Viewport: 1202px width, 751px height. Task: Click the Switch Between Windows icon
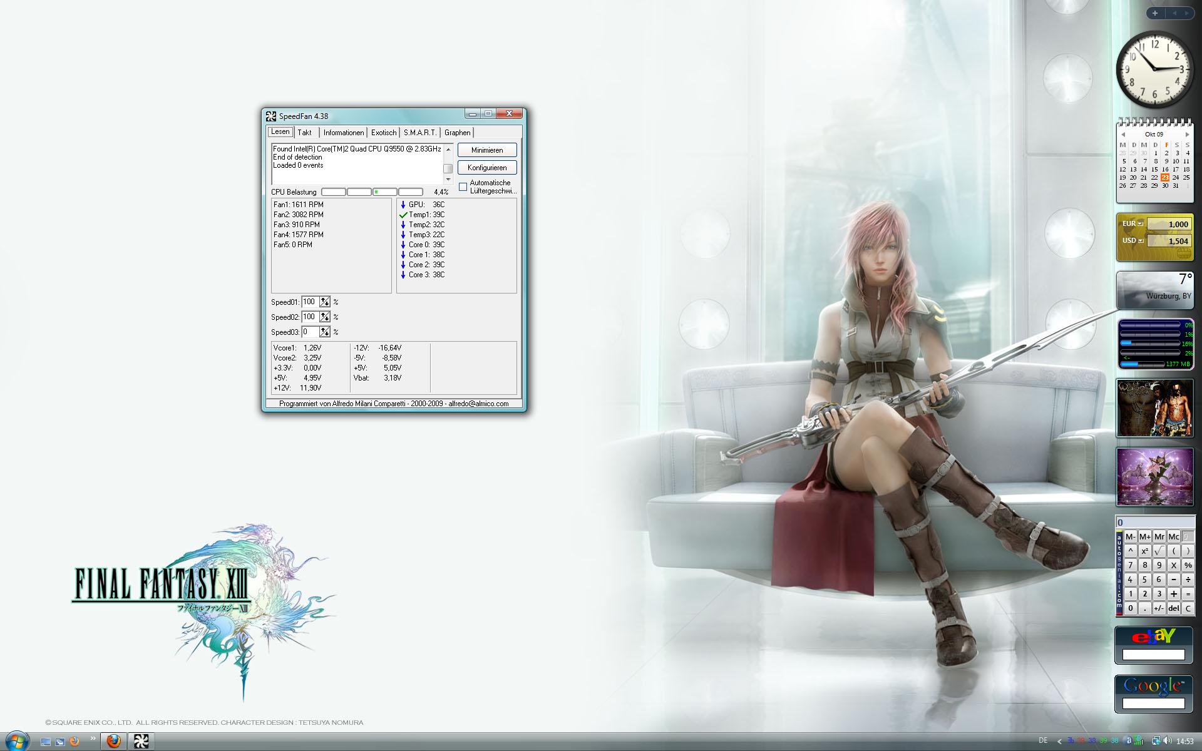(60, 742)
